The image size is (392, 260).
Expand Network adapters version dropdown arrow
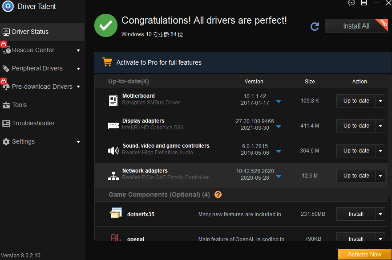[279, 177]
